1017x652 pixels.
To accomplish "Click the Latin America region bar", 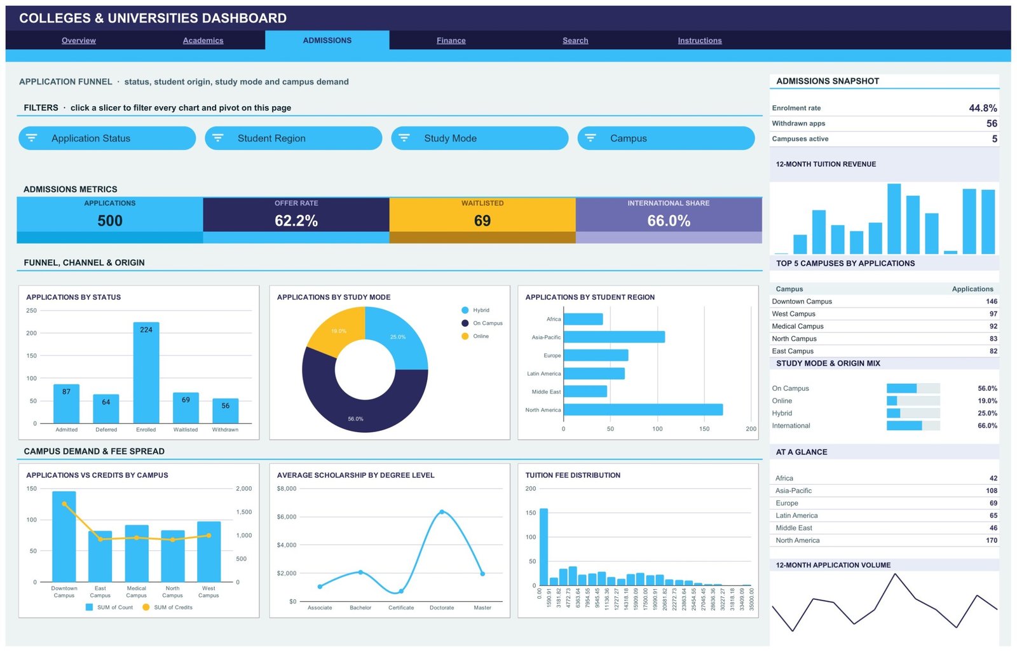I will 594,373.
